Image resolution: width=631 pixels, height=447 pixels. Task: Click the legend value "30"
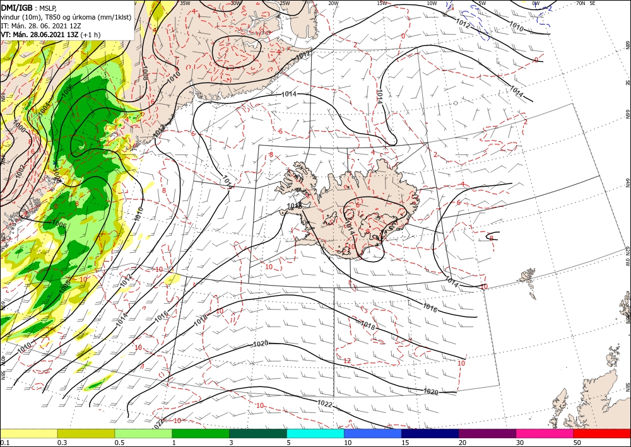pos(519,443)
